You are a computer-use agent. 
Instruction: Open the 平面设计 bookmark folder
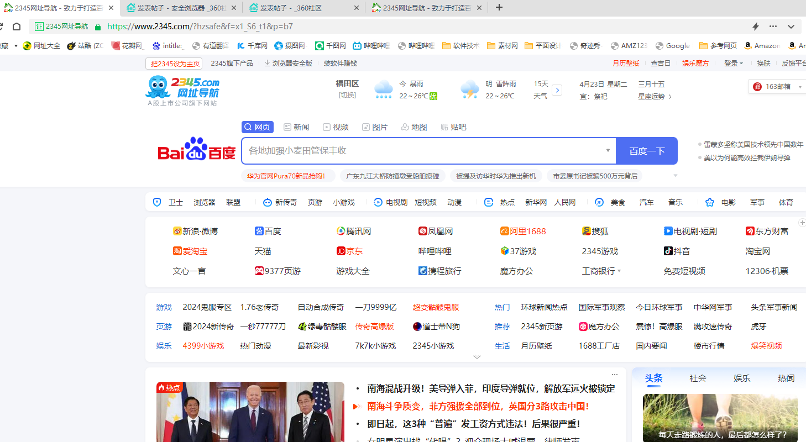pos(543,46)
